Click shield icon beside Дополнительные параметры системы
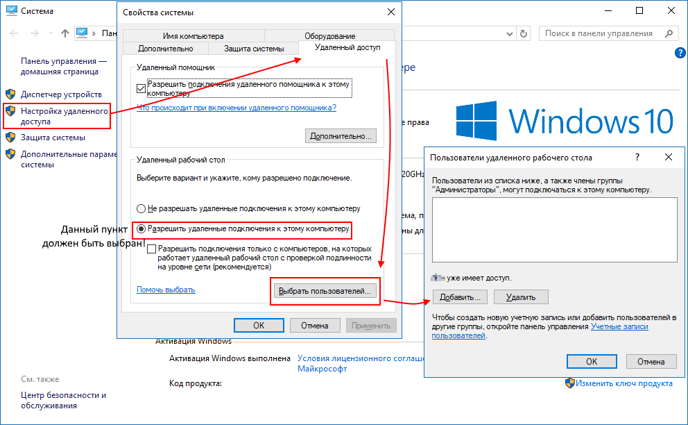 coord(10,154)
